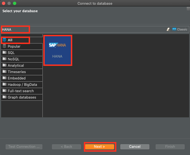Click the Next > button
Viewport: 190px width, 155px height.
tap(100, 147)
